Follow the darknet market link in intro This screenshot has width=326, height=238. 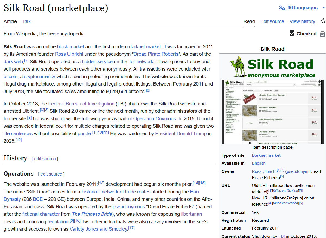pos(145,47)
